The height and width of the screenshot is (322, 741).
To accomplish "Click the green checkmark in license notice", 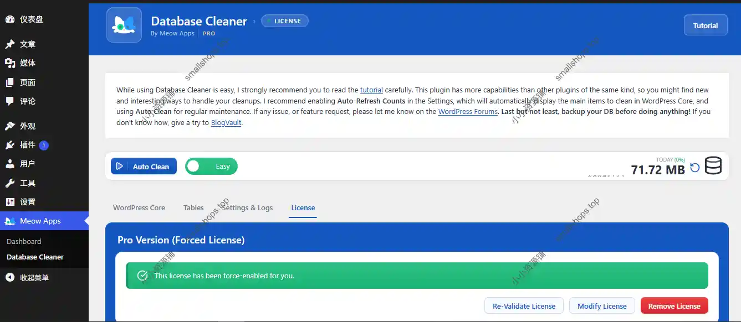I will (x=142, y=276).
